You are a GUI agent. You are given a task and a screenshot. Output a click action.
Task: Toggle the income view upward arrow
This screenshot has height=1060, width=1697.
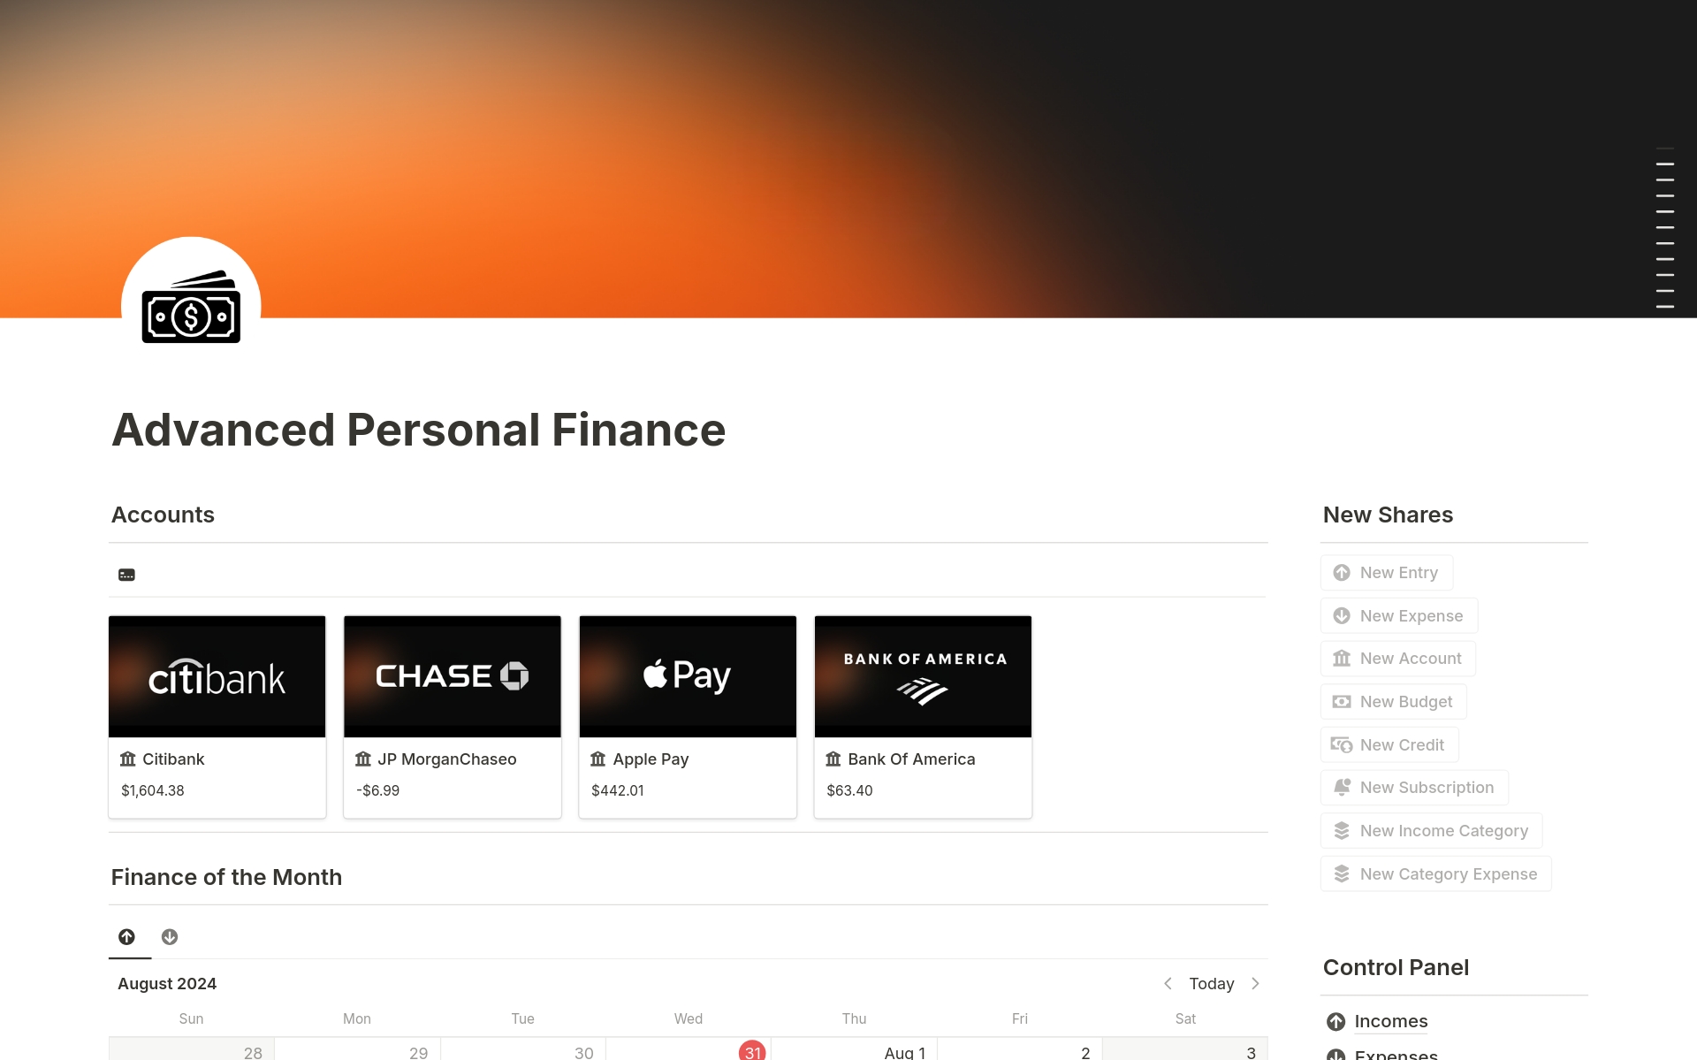pos(127,935)
